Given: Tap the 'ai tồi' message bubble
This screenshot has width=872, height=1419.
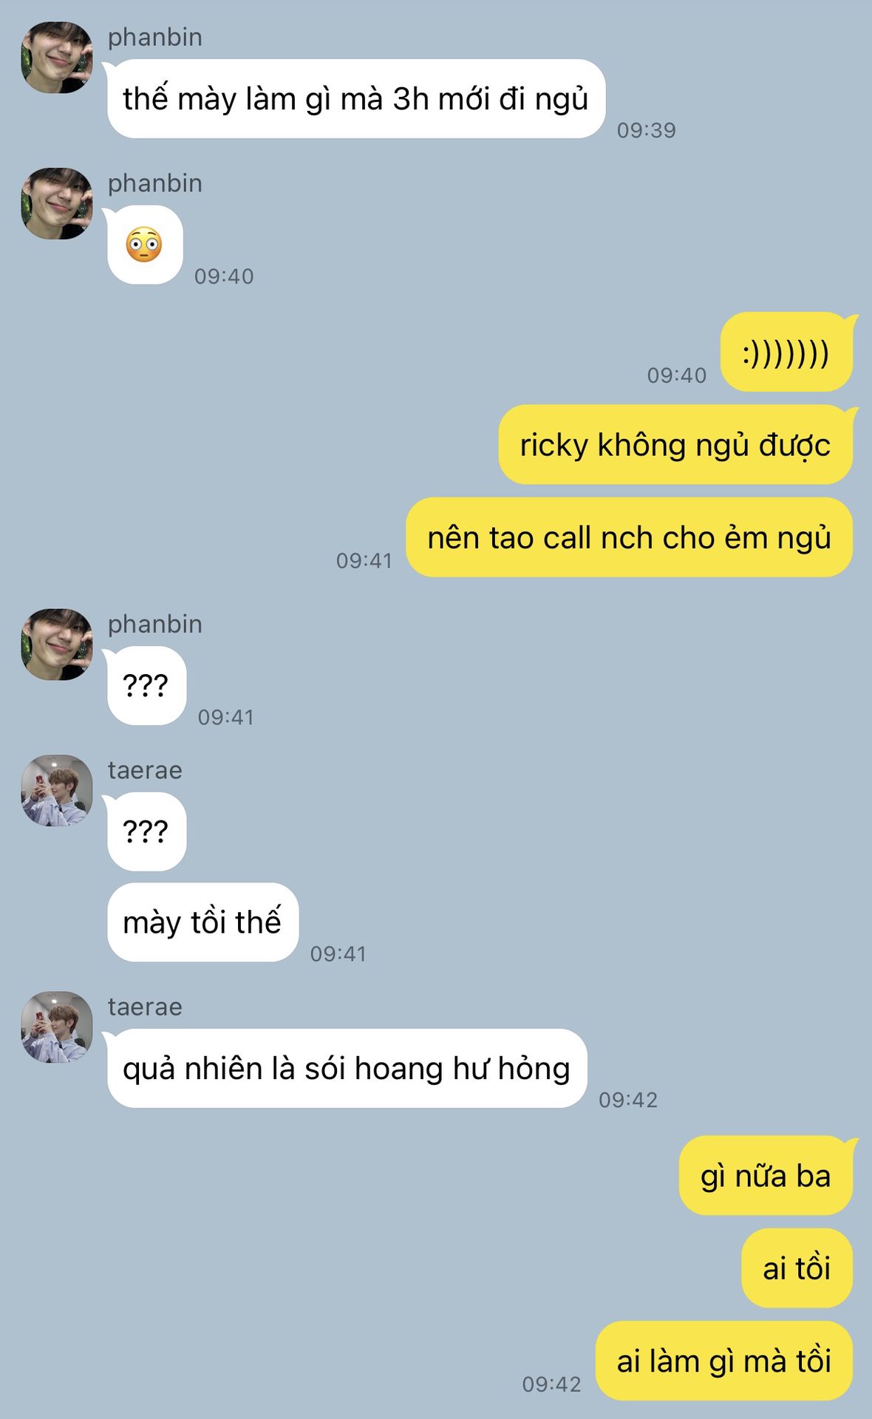Looking at the screenshot, I should (797, 1267).
